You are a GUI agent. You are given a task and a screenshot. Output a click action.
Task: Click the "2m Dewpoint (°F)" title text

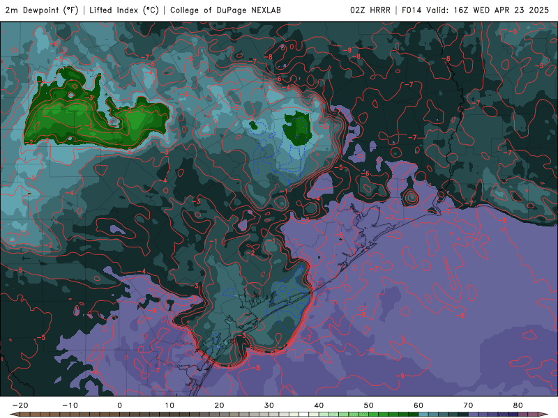coord(42,10)
